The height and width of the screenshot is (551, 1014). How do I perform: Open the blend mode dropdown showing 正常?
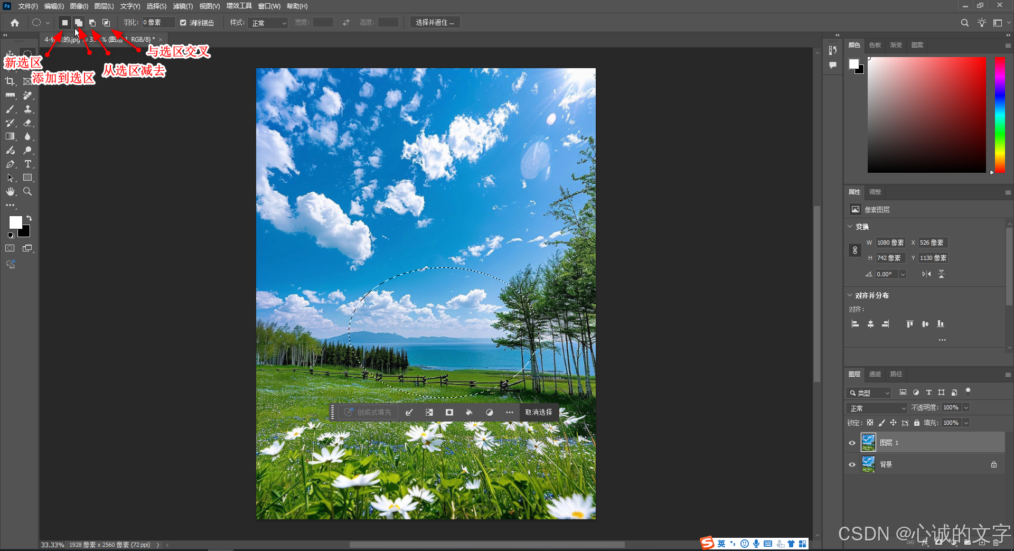pyautogui.click(x=876, y=407)
